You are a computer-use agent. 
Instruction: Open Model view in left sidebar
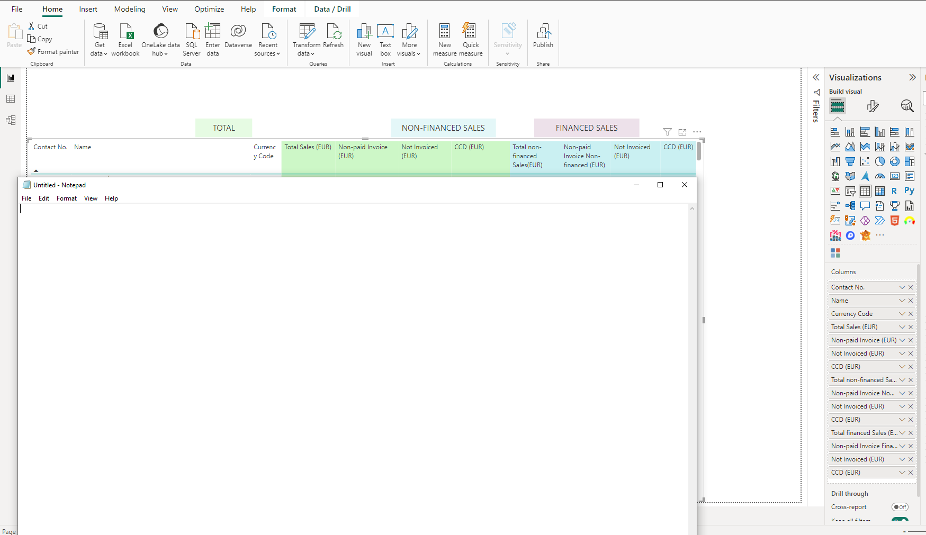pyautogui.click(x=11, y=120)
